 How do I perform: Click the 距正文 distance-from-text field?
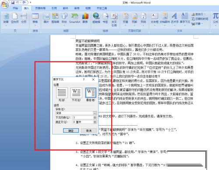[x=83, y=122]
